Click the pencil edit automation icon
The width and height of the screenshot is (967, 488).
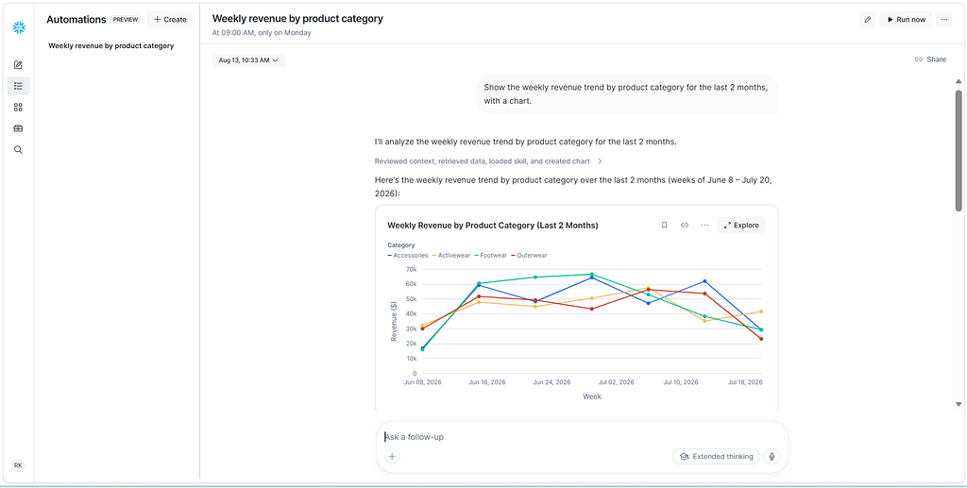pos(867,20)
